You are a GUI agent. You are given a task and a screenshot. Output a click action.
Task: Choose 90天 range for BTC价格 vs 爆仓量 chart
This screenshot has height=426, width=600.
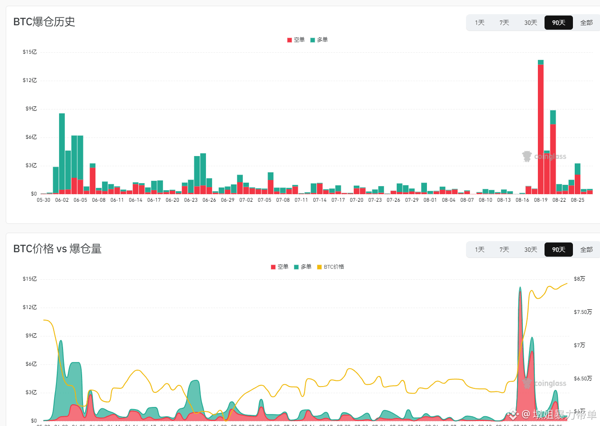coord(559,250)
